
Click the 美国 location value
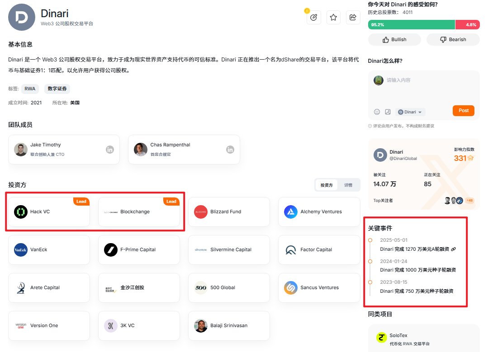tap(75, 103)
